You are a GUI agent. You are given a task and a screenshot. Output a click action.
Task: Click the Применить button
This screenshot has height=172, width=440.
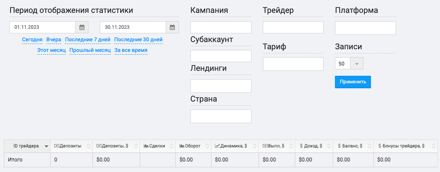pyautogui.click(x=353, y=82)
